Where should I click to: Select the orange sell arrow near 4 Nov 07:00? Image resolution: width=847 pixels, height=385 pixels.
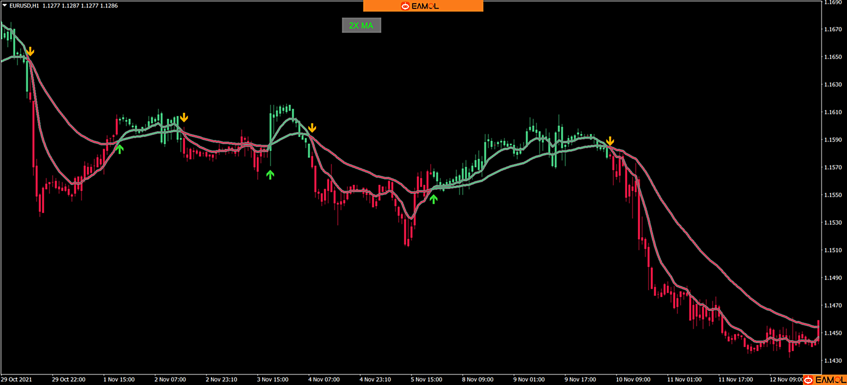(312, 128)
